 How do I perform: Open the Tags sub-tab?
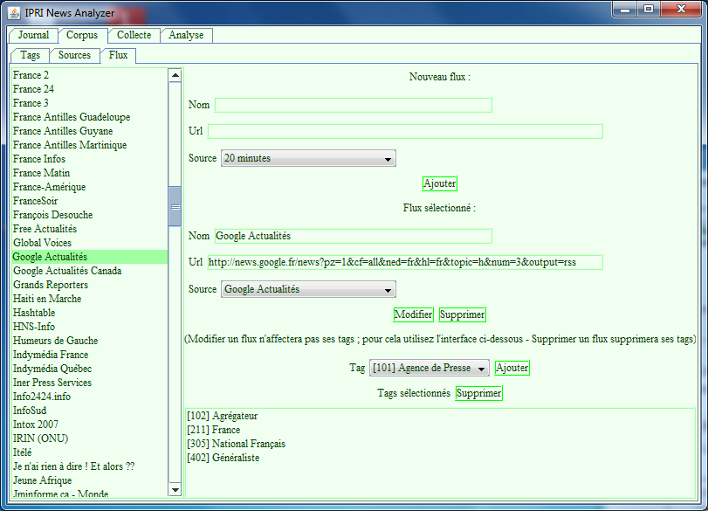tap(30, 55)
